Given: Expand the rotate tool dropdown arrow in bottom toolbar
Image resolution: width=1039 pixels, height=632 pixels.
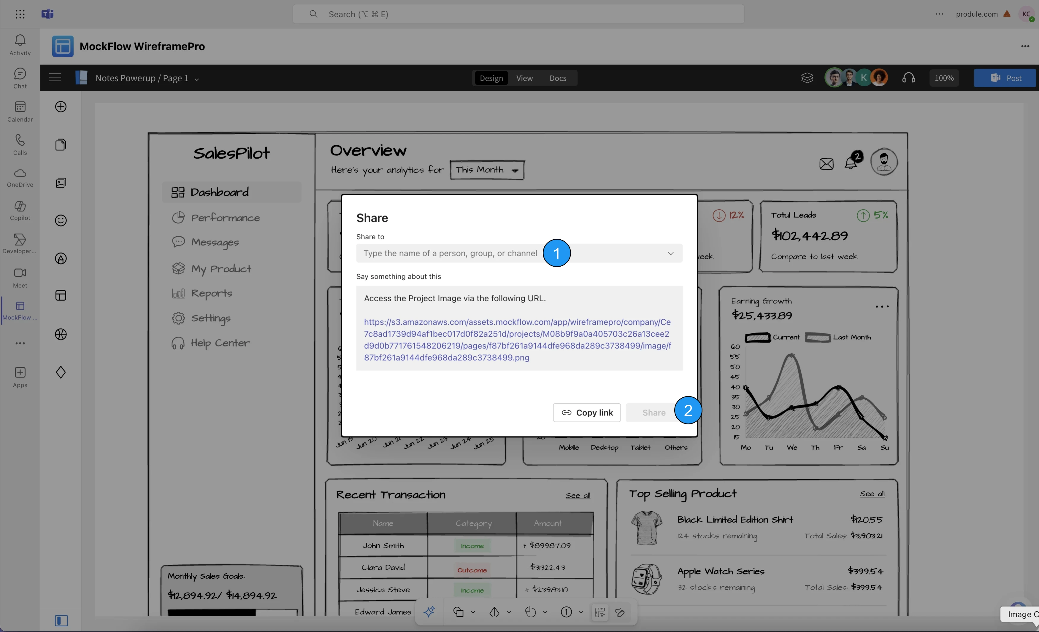Looking at the screenshot, I should (545, 612).
